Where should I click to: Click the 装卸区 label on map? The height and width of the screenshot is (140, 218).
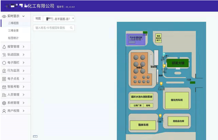coord(154,67)
